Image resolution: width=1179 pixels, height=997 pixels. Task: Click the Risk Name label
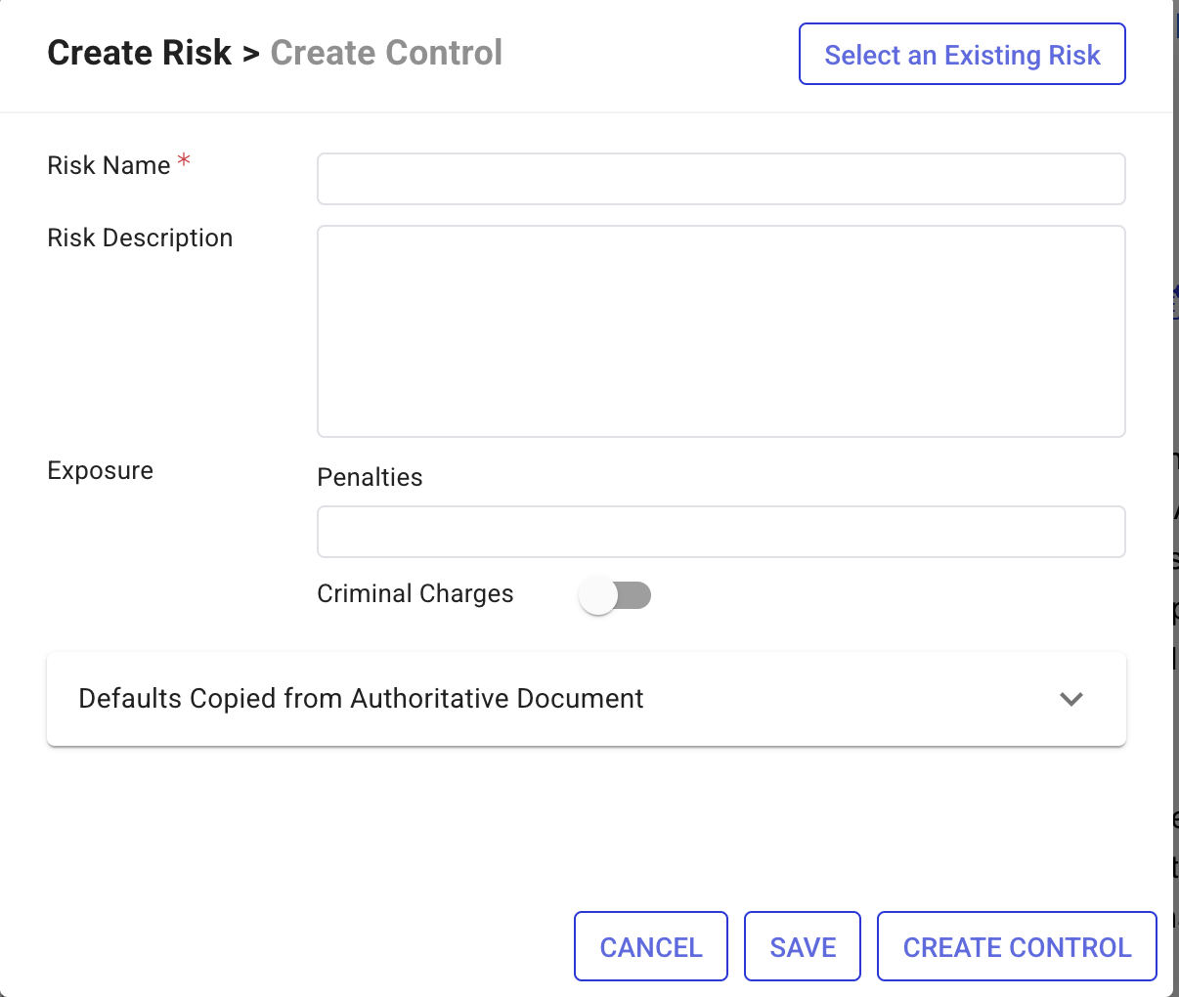point(109,166)
